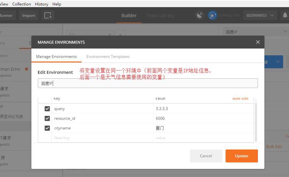Open the blue Send button dropdown arrow
Screen dimensions: 289x177
278,62
